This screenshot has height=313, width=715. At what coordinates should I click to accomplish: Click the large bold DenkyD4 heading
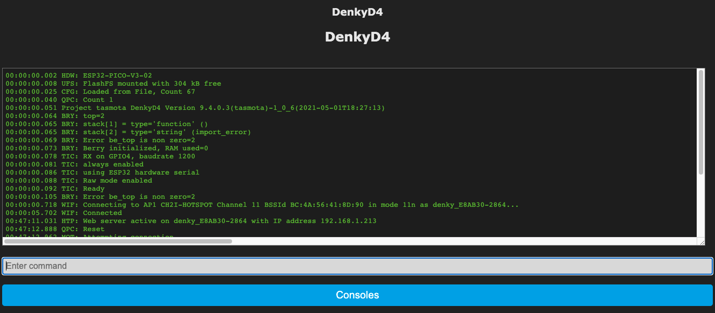pyautogui.click(x=357, y=37)
